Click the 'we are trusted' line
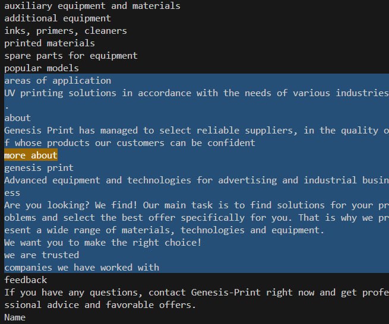This screenshot has height=324, width=389. [x=42, y=255]
